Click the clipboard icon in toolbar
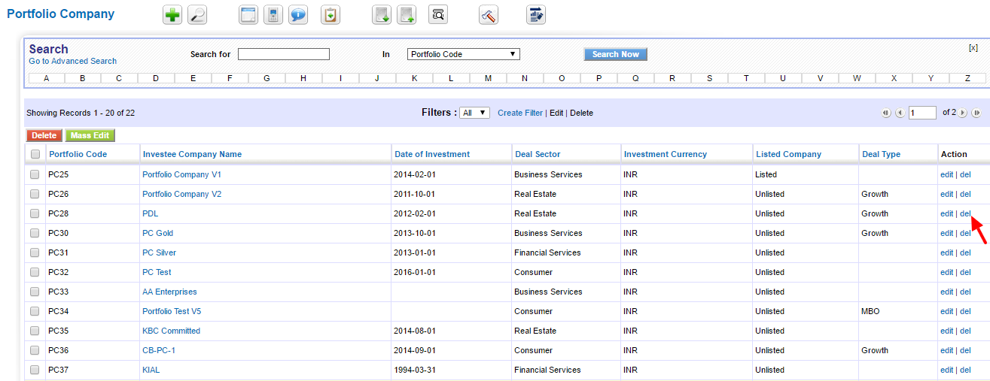This screenshot has width=990, height=381. pyautogui.click(x=331, y=15)
